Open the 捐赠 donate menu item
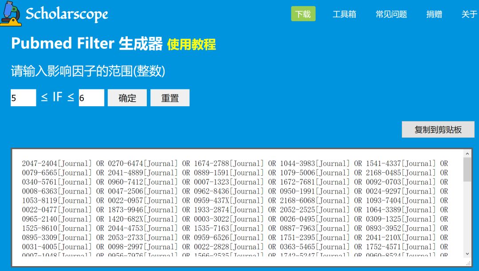Viewport: 479px width, 271px height. pyautogui.click(x=434, y=14)
